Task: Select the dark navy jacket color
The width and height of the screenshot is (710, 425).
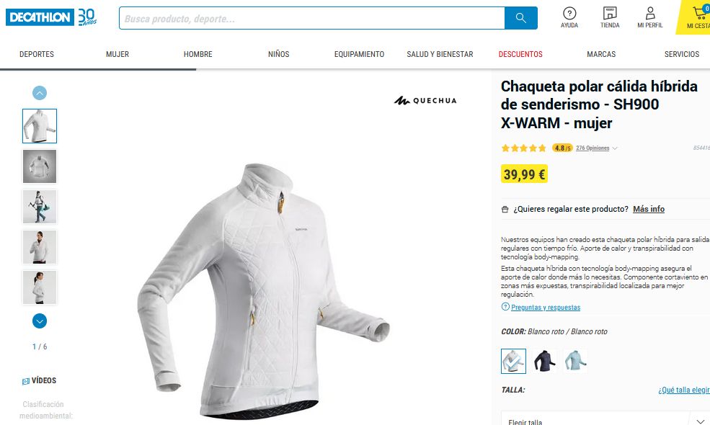Action: 544,361
